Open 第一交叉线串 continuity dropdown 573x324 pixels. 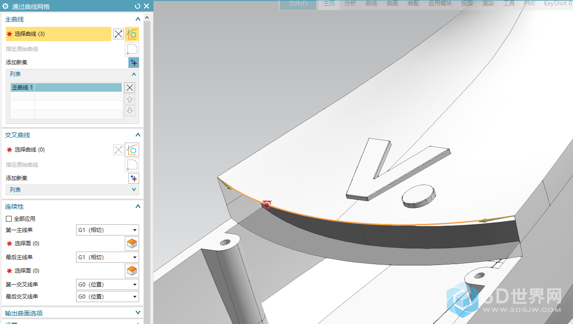(107, 285)
